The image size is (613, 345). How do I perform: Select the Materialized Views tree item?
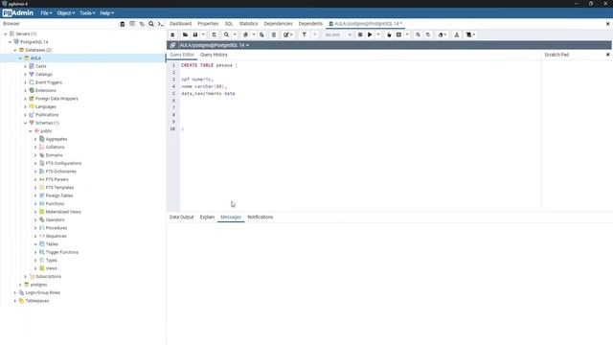(x=63, y=212)
